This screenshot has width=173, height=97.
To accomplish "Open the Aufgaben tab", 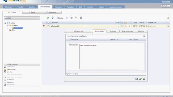I will pyautogui.click(x=70, y=7).
